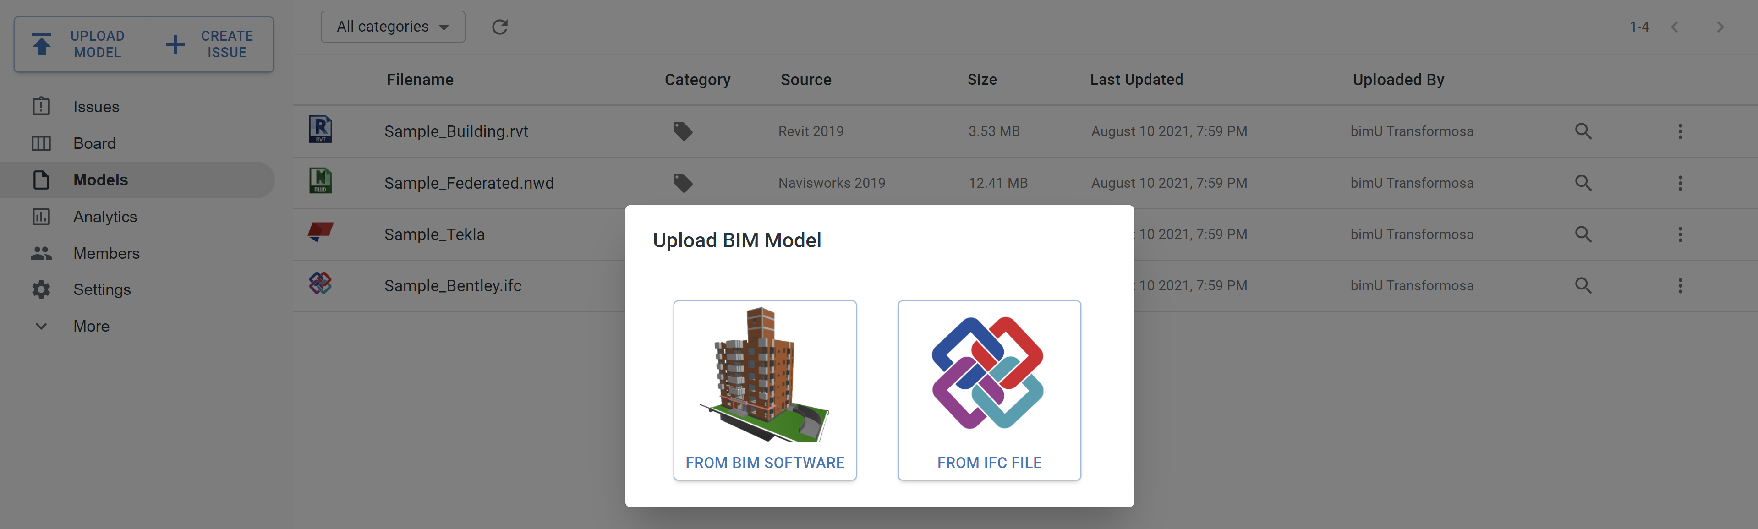Image resolution: width=1758 pixels, height=529 pixels.
Task: Choose FROM BIM SOFTWARE upload option
Action: [x=765, y=390]
